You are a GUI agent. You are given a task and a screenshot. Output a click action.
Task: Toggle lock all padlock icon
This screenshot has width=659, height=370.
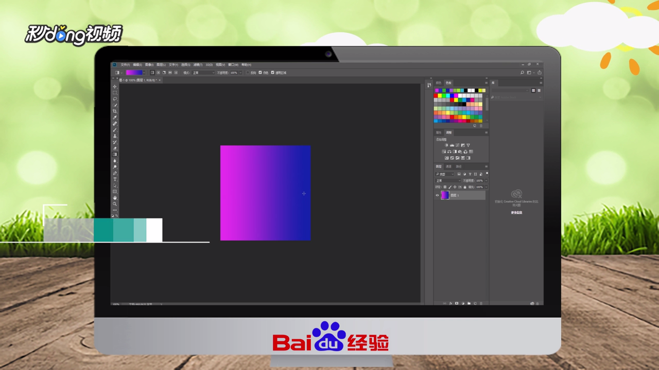coord(465,187)
